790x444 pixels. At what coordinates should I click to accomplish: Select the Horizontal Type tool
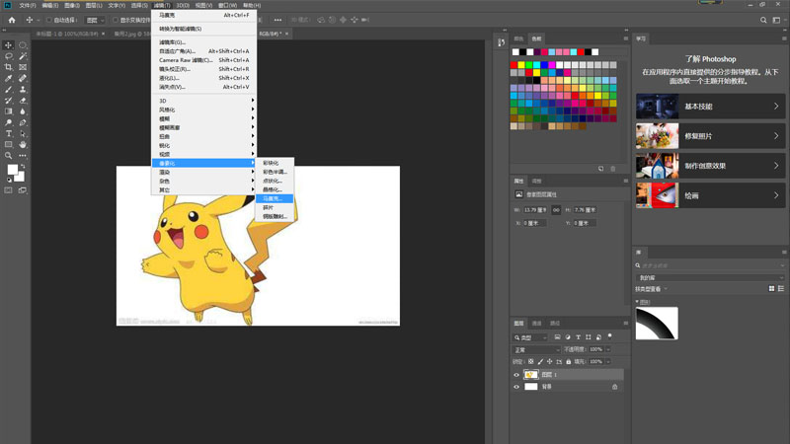[x=9, y=134]
